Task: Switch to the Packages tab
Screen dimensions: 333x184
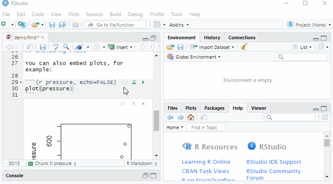Action: (x=214, y=108)
